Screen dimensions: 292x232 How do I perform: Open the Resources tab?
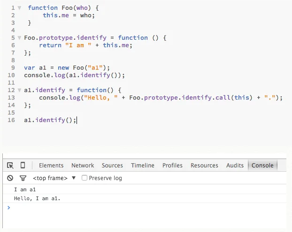(x=204, y=165)
